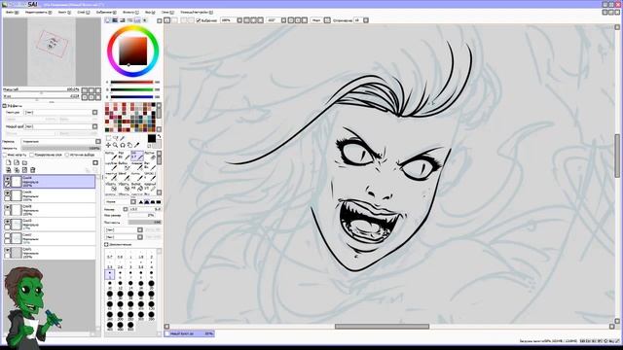Viewport: 623px width, 350px height.
Task: Open the Текстура dropdown arrow
Action: (x=94, y=113)
